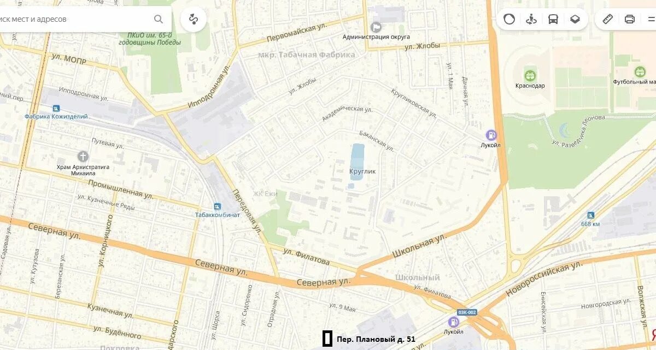Click the print map icon
The height and width of the screenshot is (350, 656).
pos(630,19)
